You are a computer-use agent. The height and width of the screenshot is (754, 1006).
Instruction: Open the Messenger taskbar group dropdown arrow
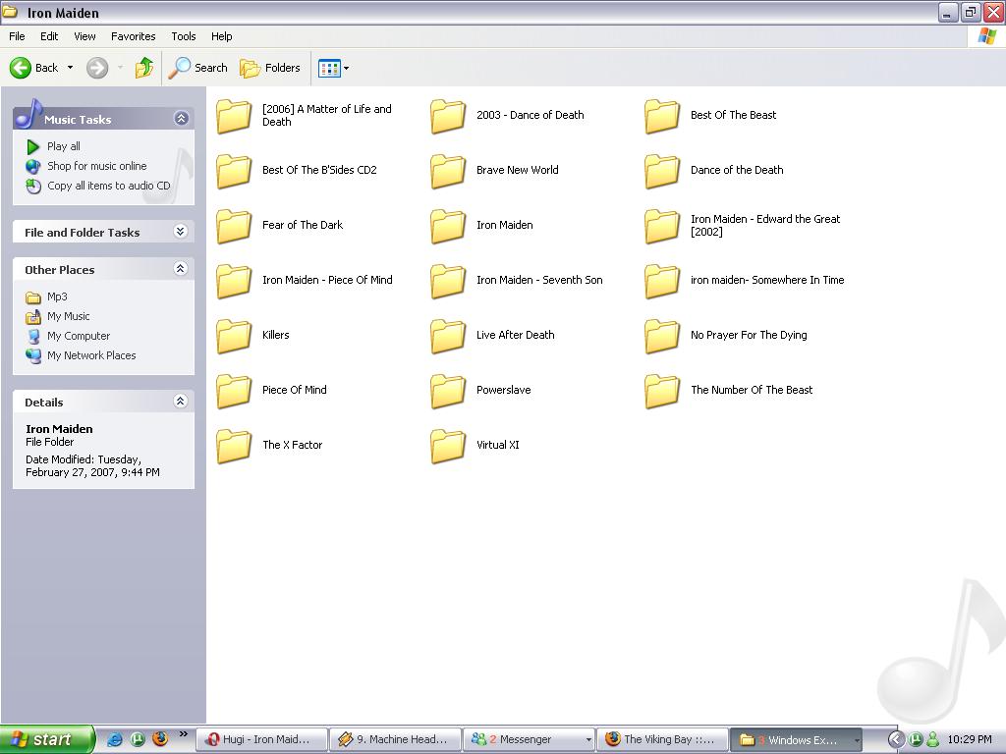click(588, 740)
